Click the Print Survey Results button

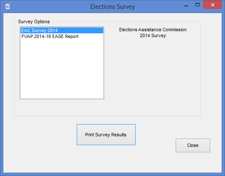click(x=106, y=135)
